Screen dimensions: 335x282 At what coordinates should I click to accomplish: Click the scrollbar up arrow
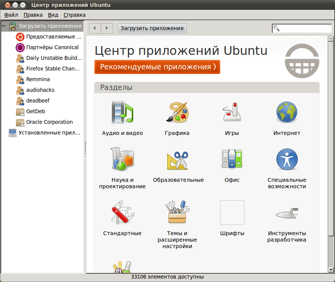click(x=331, y=39)
